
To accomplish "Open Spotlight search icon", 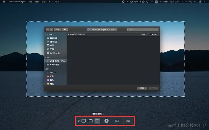I will (195, 1).
